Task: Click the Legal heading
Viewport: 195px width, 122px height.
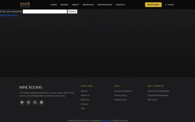Action: [117, 86]
